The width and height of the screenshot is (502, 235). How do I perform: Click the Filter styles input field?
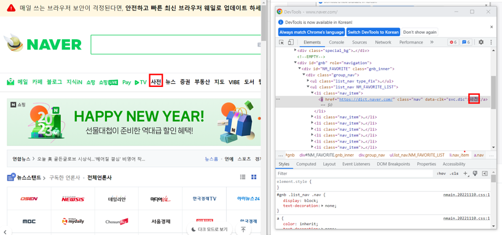(355, 173)
